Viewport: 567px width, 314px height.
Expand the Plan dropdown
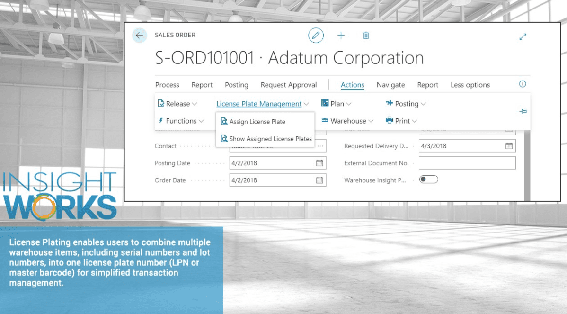tap(349, 104)
